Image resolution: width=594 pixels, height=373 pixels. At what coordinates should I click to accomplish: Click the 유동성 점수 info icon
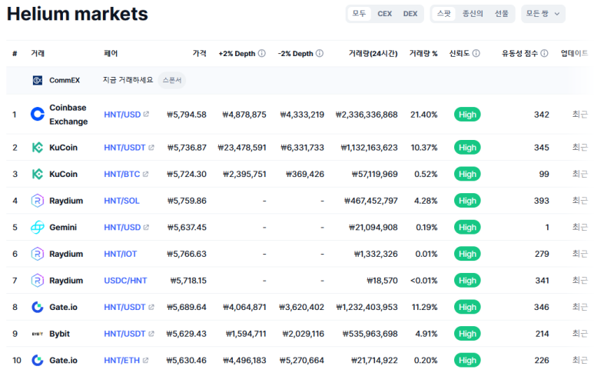coord(544,53)
